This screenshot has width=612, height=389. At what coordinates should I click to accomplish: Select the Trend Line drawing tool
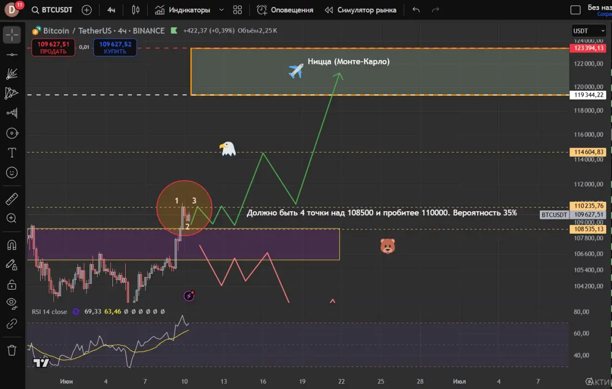pos(12,54)
